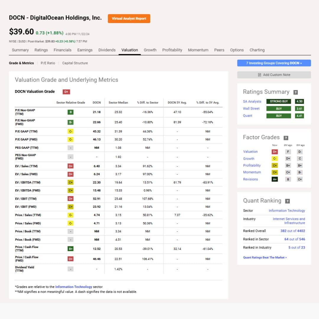Screen dimensions: 319x319
Task: Open the Ratings Summary help icon
Action: pos(295,92)
